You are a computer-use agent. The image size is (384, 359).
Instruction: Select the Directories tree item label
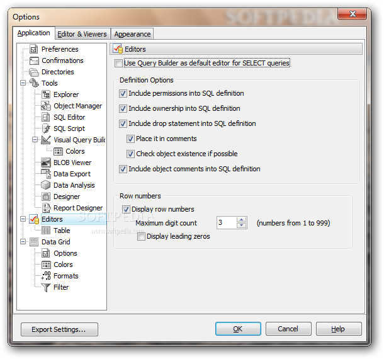[x=58, y=72]
